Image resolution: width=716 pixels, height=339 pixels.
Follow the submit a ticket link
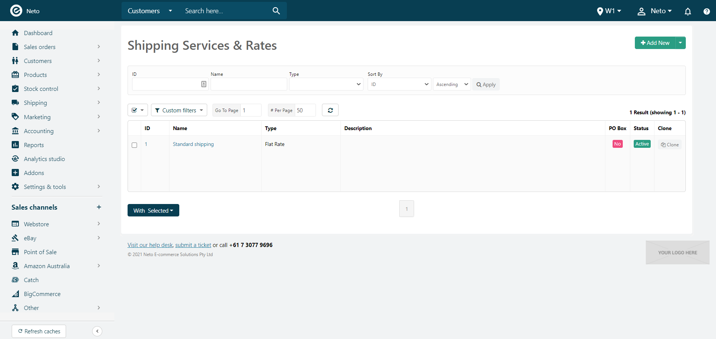[193, 245]
